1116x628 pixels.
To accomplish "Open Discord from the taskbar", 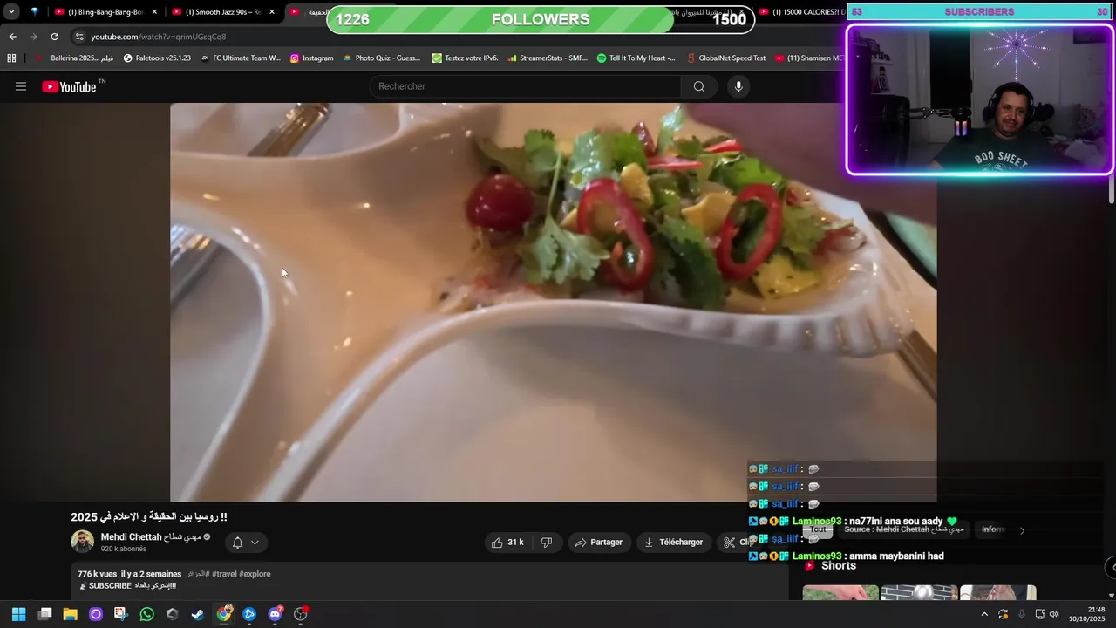I will point(276,614).
